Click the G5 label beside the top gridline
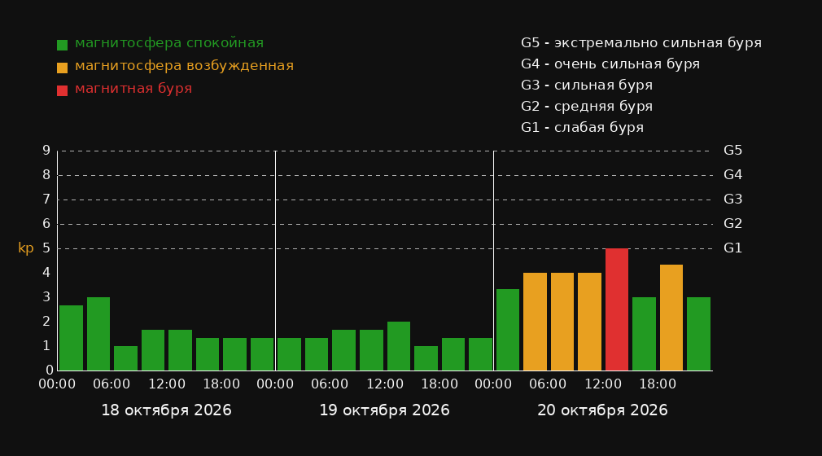Image resolution: width=822 pixels, height=456 pixels. tap(732, 151)
